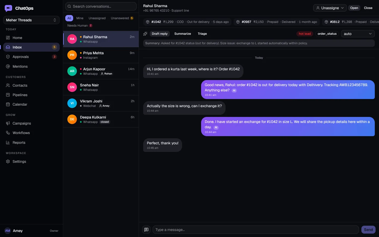Screen dimensions: 379x237
Task: Click the AM avatar for Amey
Action: (x=8, y=231)
